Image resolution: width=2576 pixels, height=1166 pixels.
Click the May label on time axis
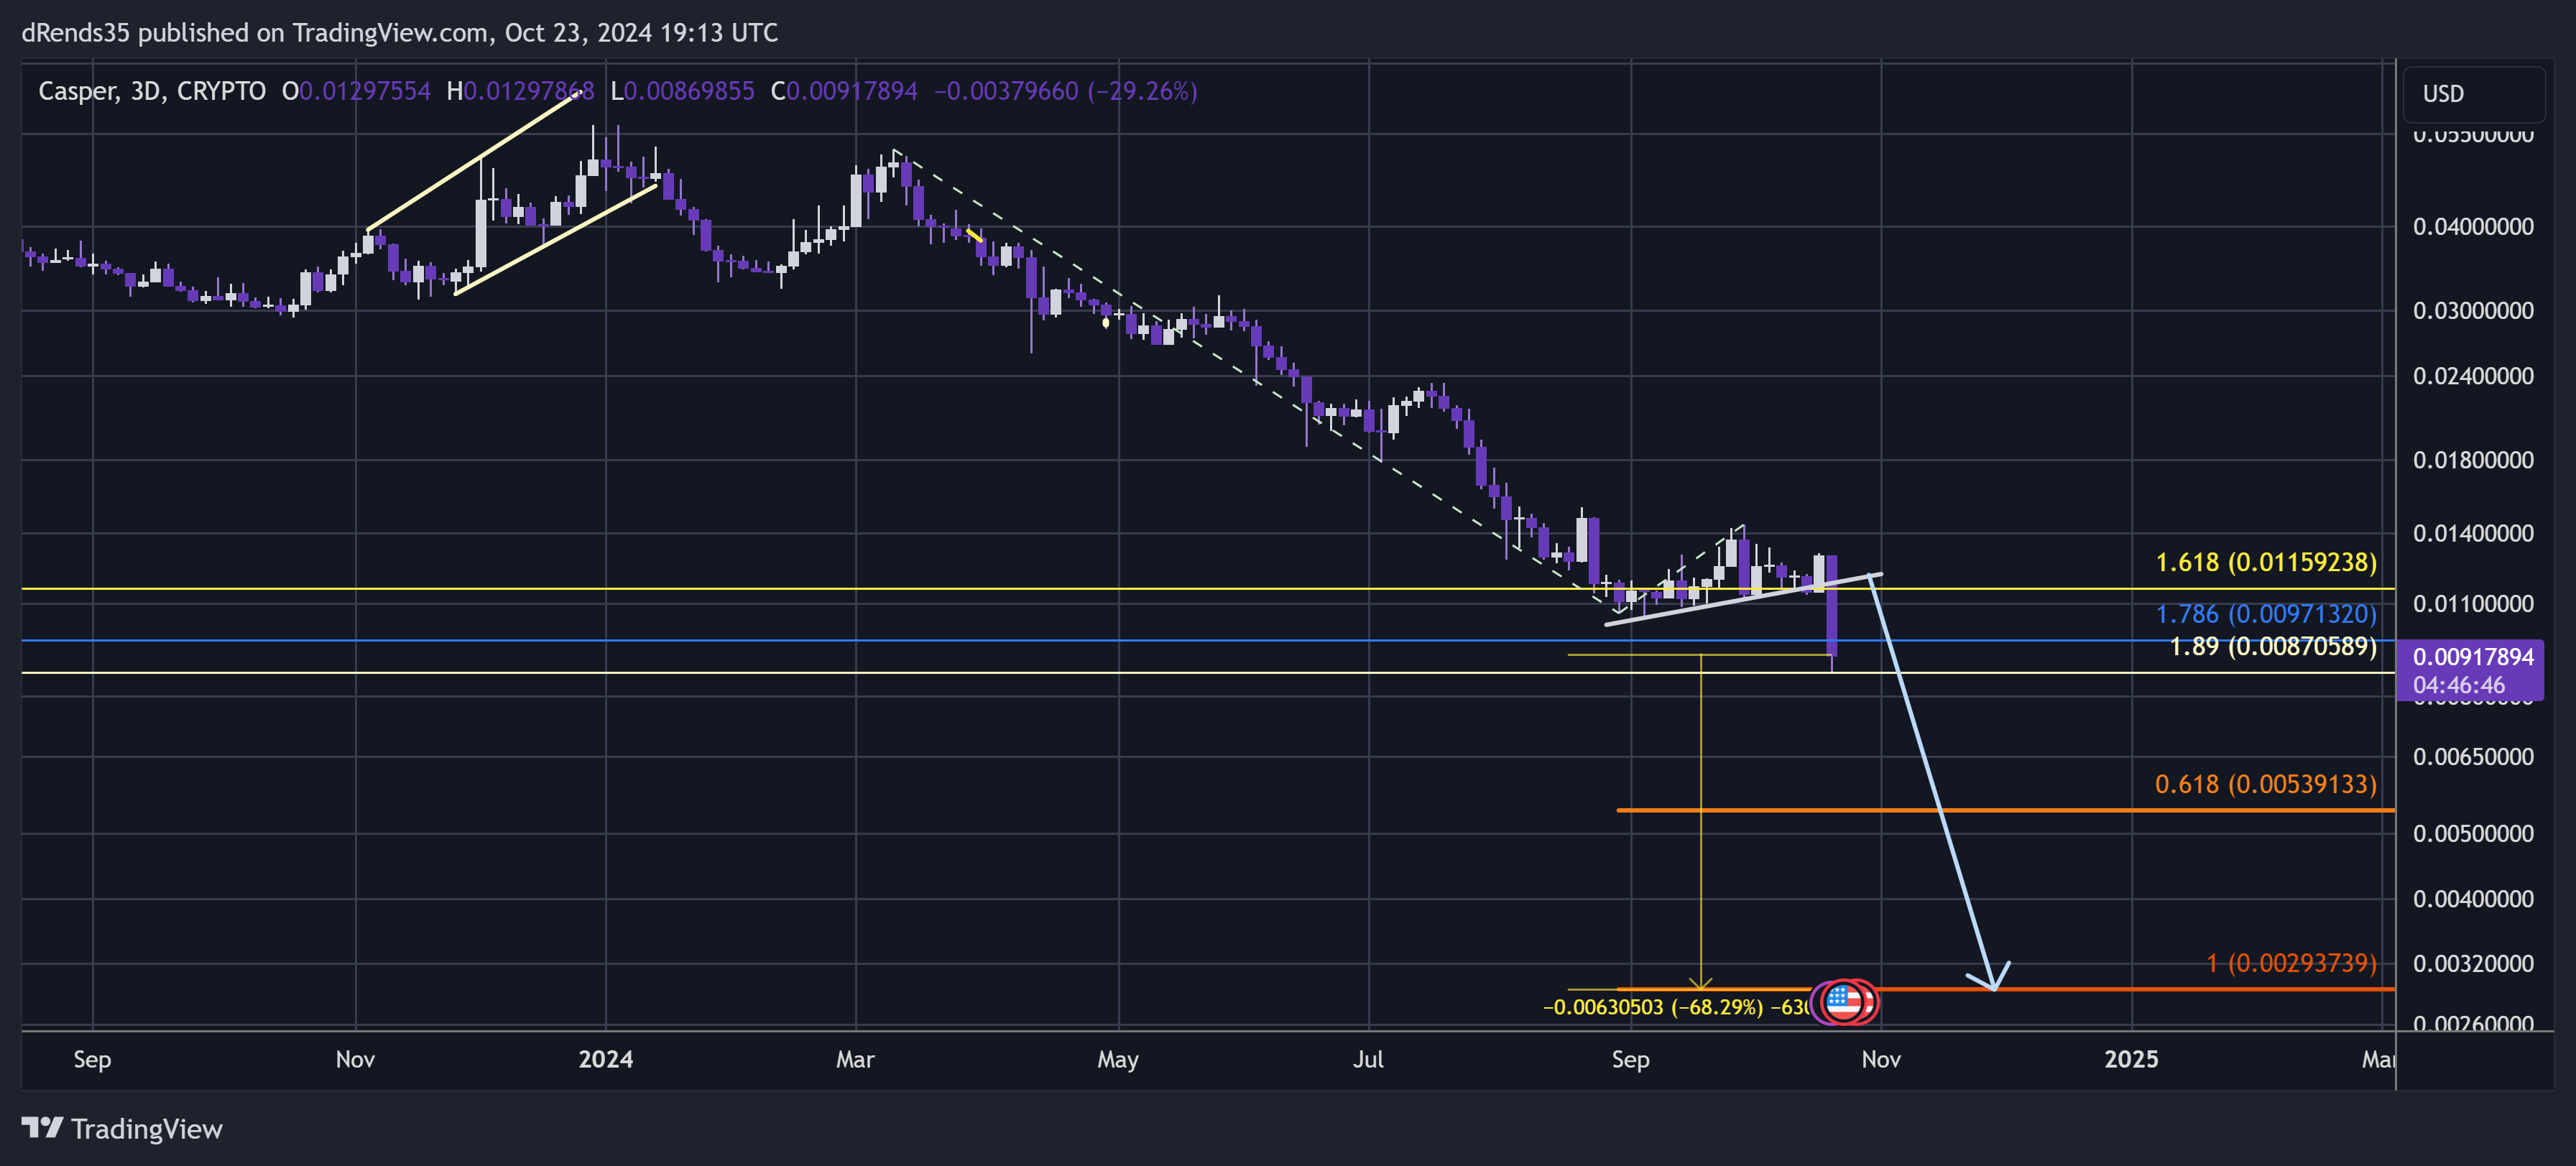(x=1117, y=1059)
